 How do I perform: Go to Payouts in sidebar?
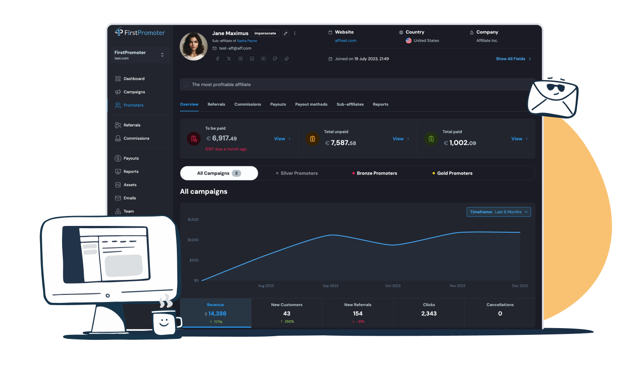pyautogui.click(x=131, y=158)
